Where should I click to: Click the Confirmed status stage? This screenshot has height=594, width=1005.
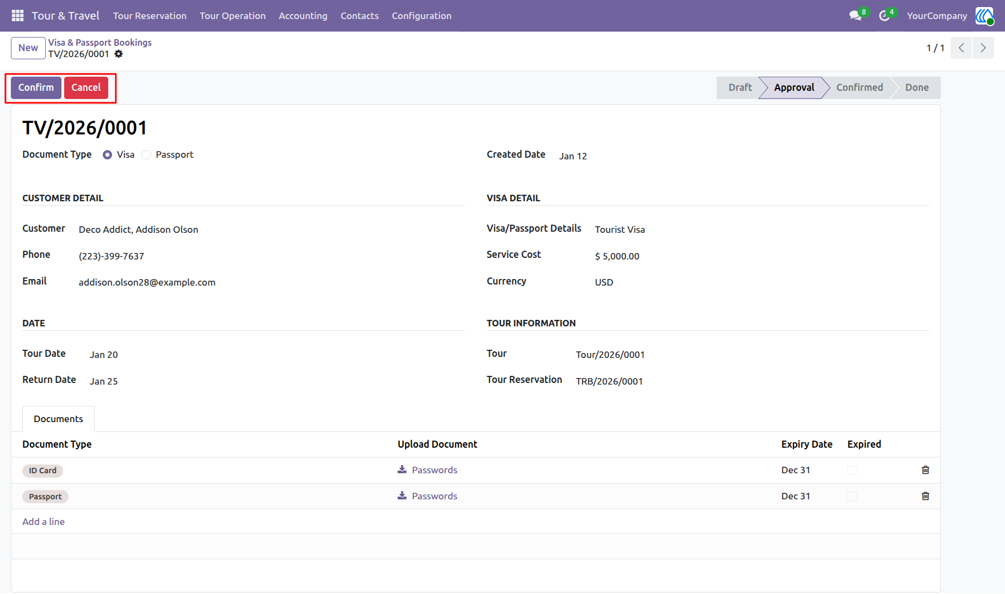859,88
